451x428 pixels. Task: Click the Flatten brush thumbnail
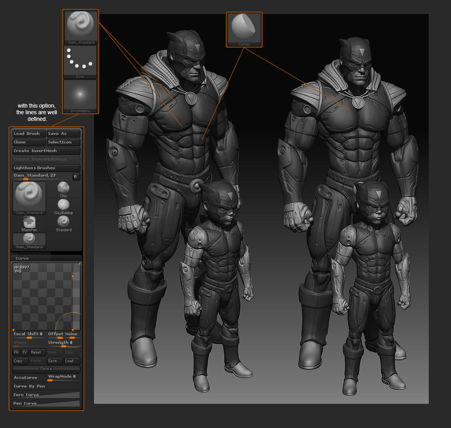(x=244, y=30)
